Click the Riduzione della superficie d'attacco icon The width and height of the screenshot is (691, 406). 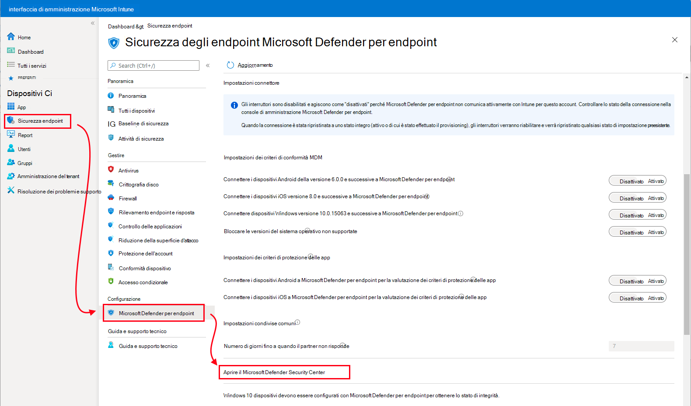pos(111,239)
